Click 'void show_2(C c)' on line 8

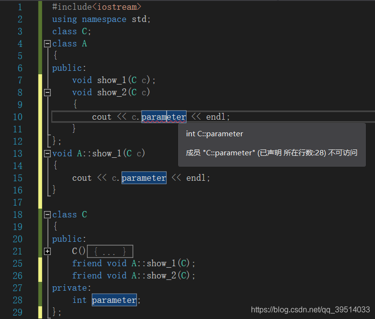pos(111,92)
